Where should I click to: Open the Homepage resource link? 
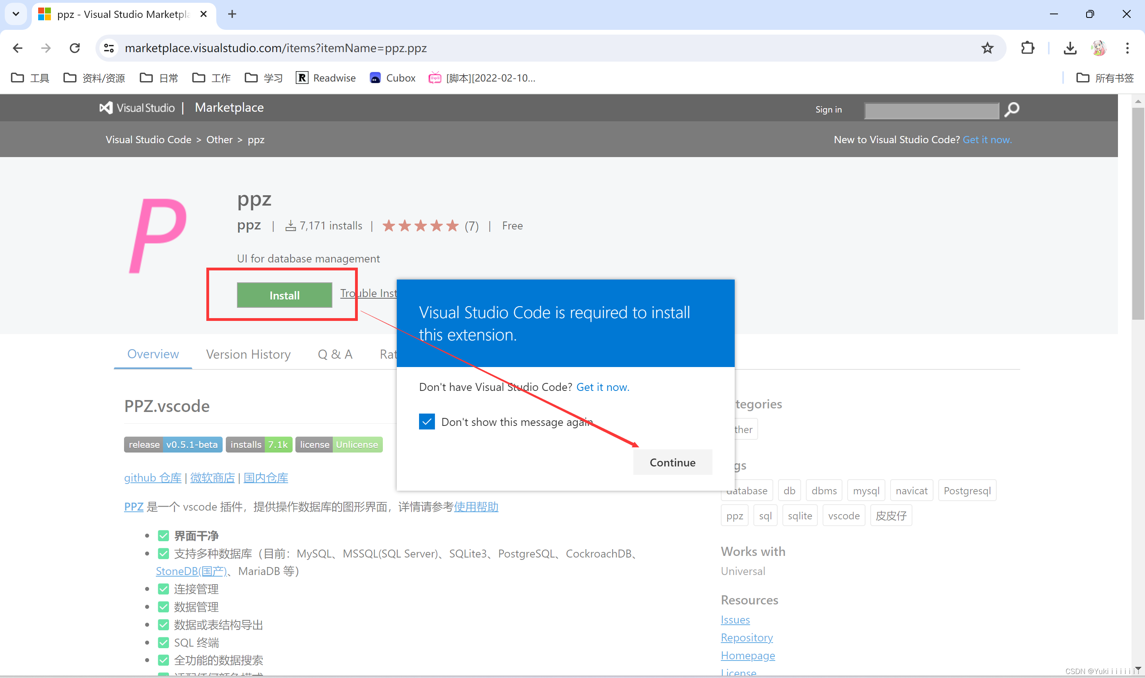[748, 656]
